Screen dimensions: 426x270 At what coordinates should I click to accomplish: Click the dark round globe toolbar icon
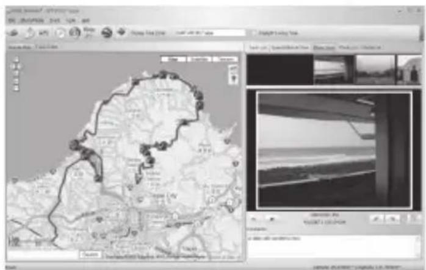coord(106,33)
